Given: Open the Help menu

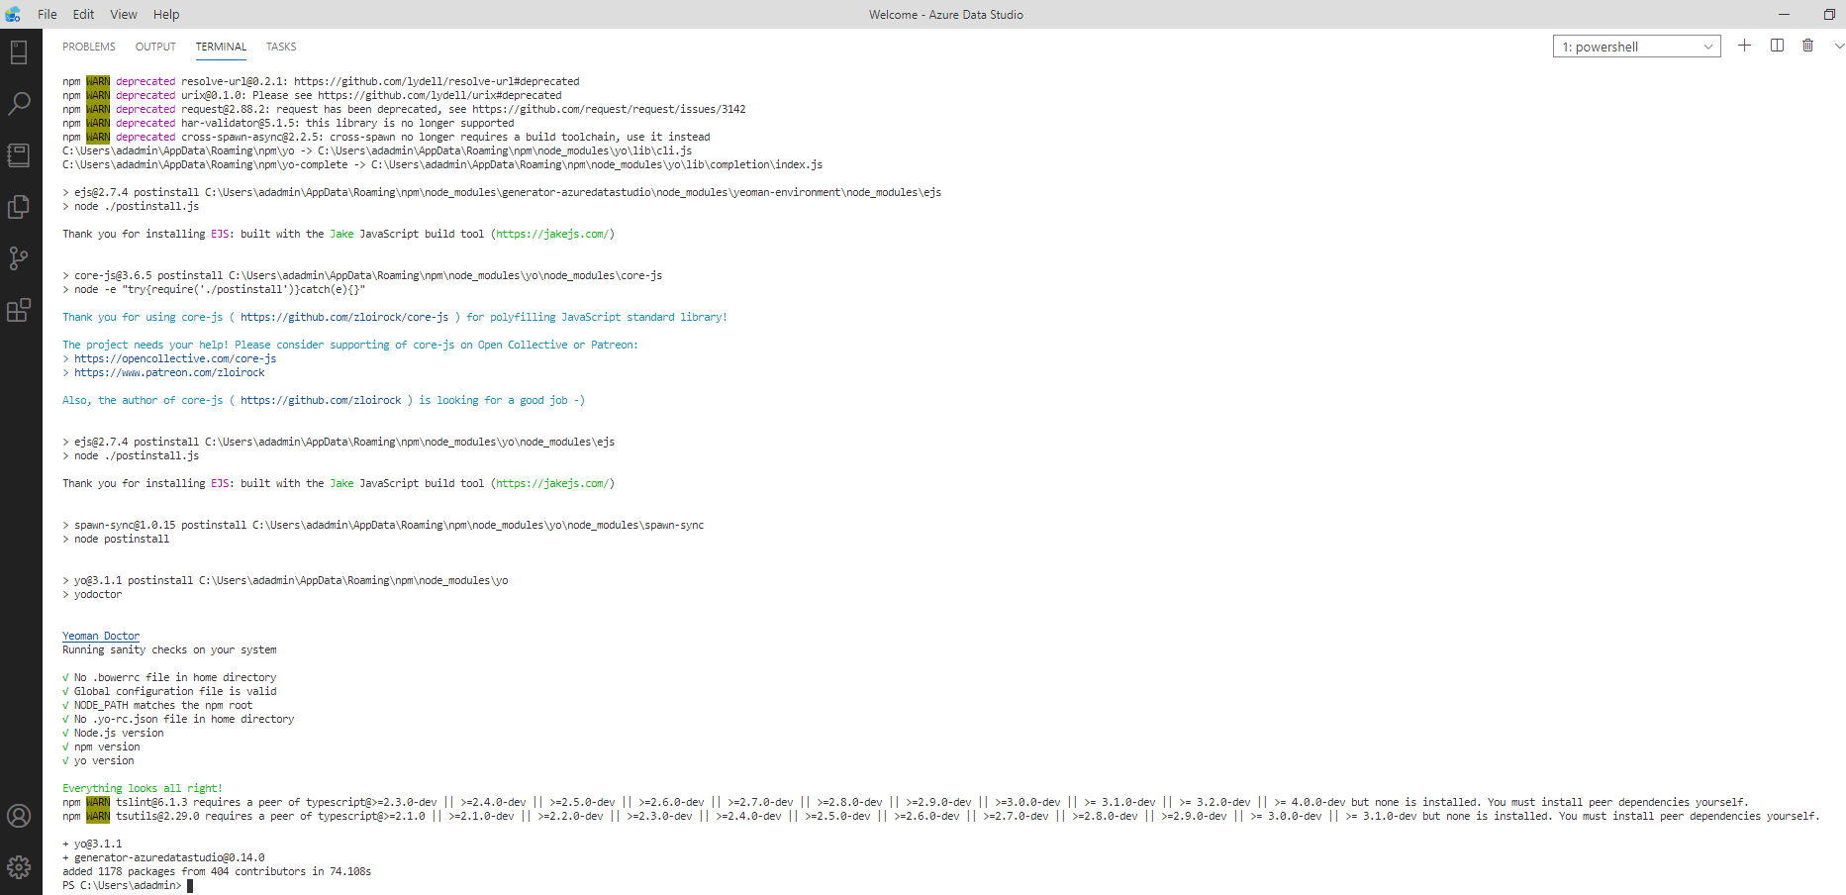Looking at the screenshot, I should pos(166,14).
